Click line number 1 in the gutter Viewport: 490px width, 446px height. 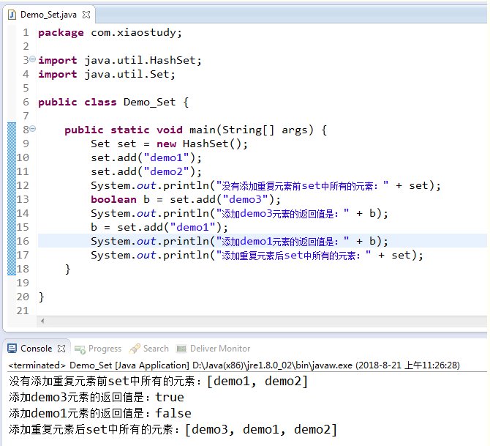26,32
